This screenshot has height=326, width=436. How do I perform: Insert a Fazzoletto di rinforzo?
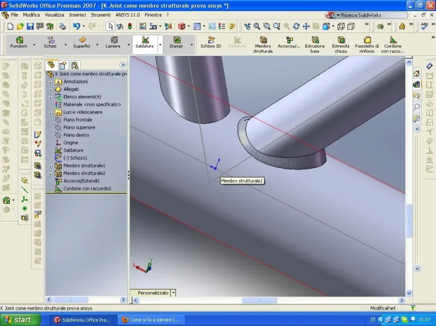pos(367,45)
